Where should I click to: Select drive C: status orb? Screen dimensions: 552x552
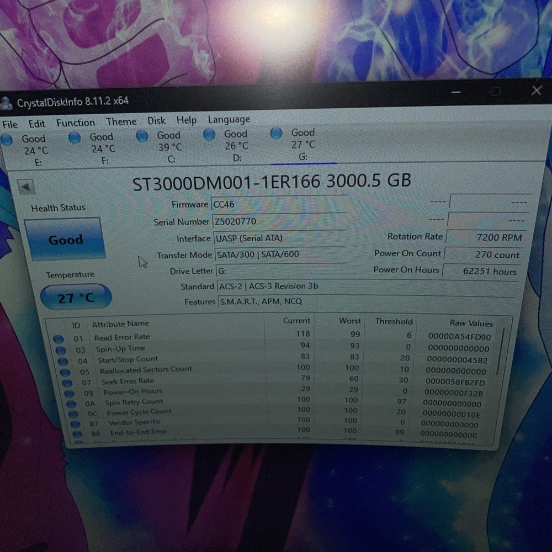142,136
